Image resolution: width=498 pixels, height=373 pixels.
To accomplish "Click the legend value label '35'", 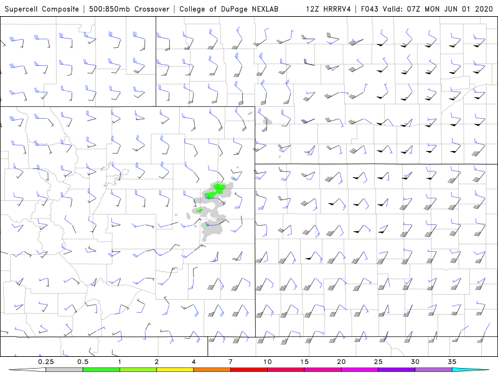I will click(x=452, y=362).
